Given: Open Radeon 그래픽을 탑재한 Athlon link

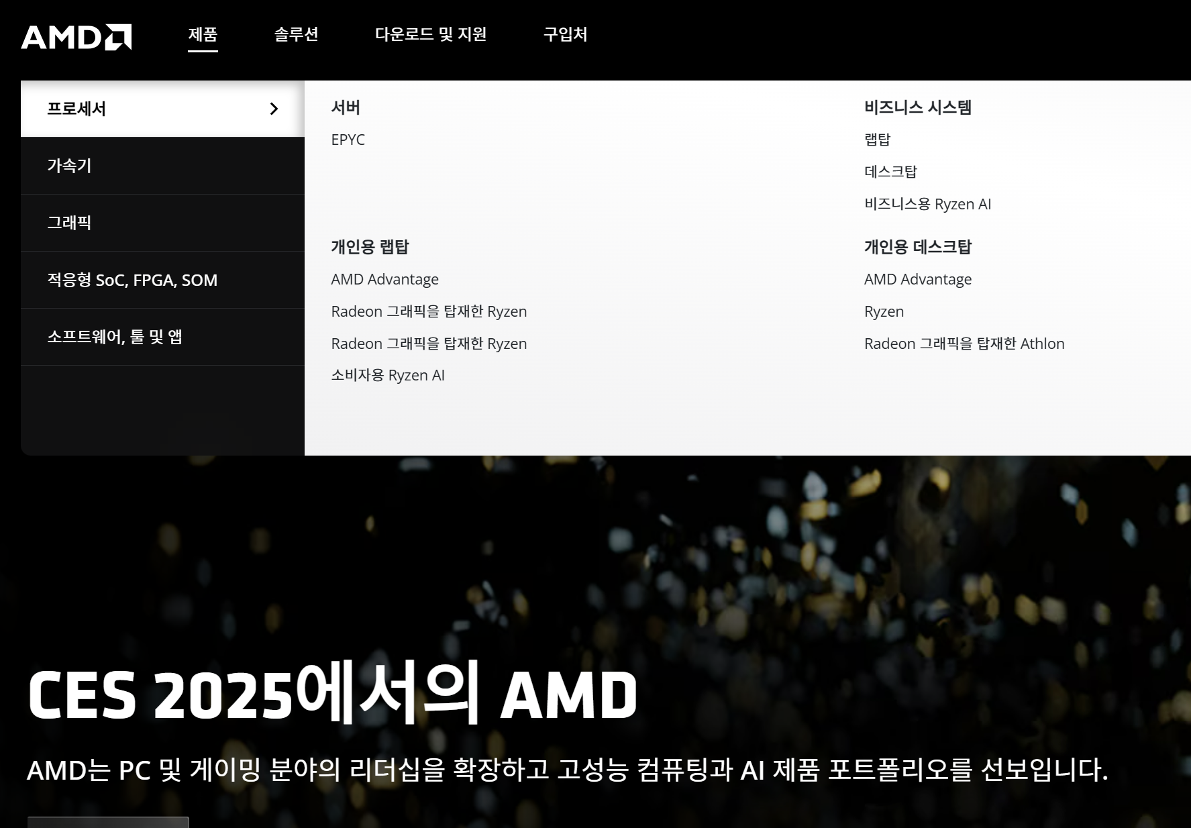Looking at the screenshot, I should [964, 344].
